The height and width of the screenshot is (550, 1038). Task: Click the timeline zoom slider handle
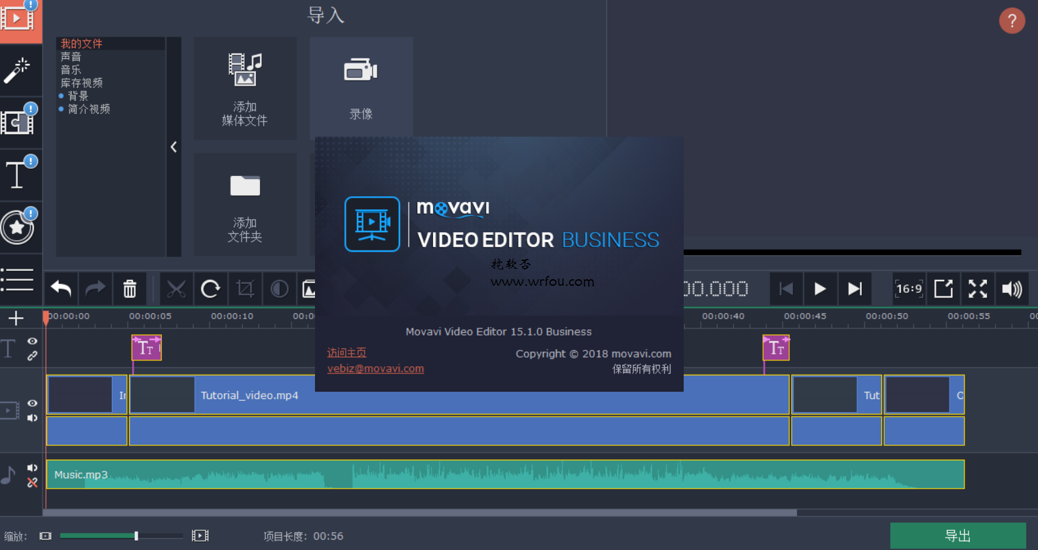136,536
